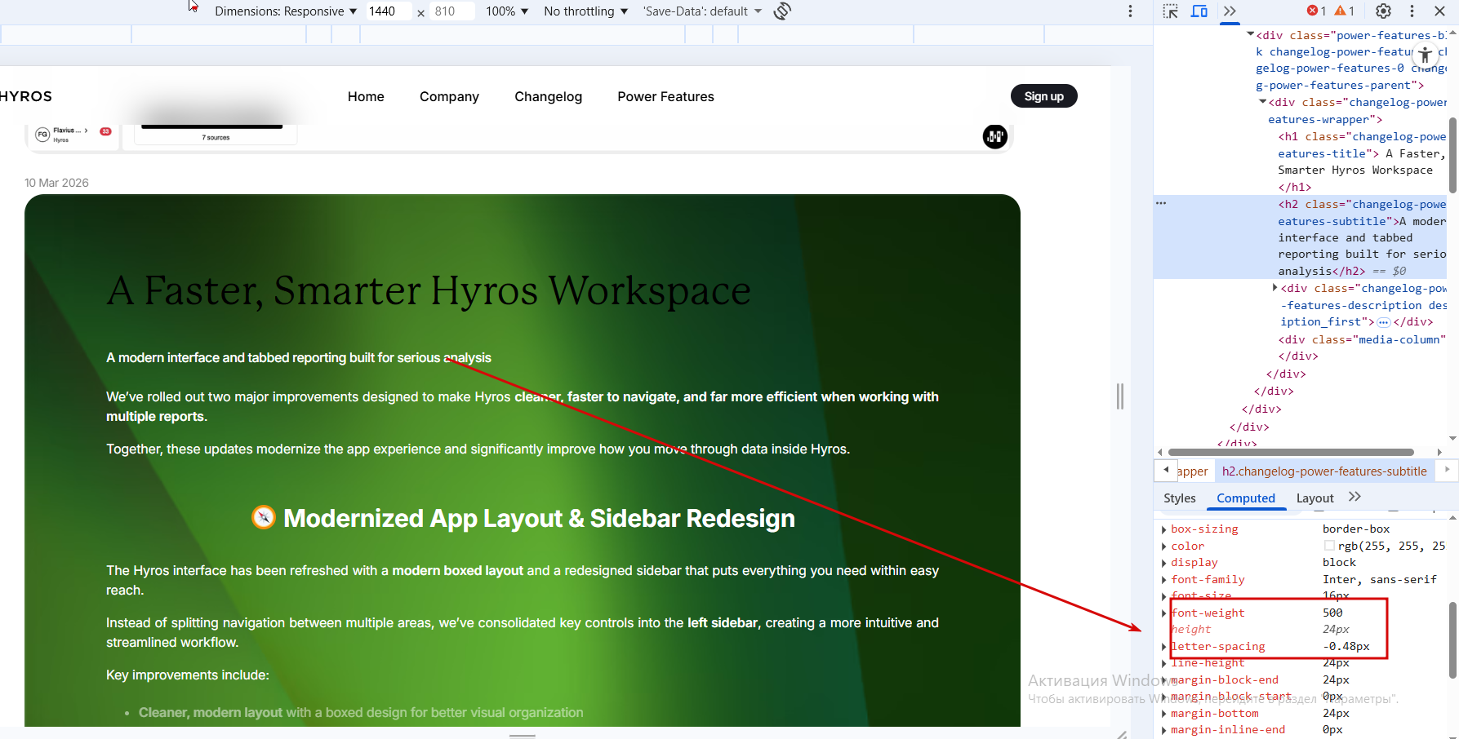Open the Company nav item
This screenshot has width=1459, height=739.
[449, 96]
